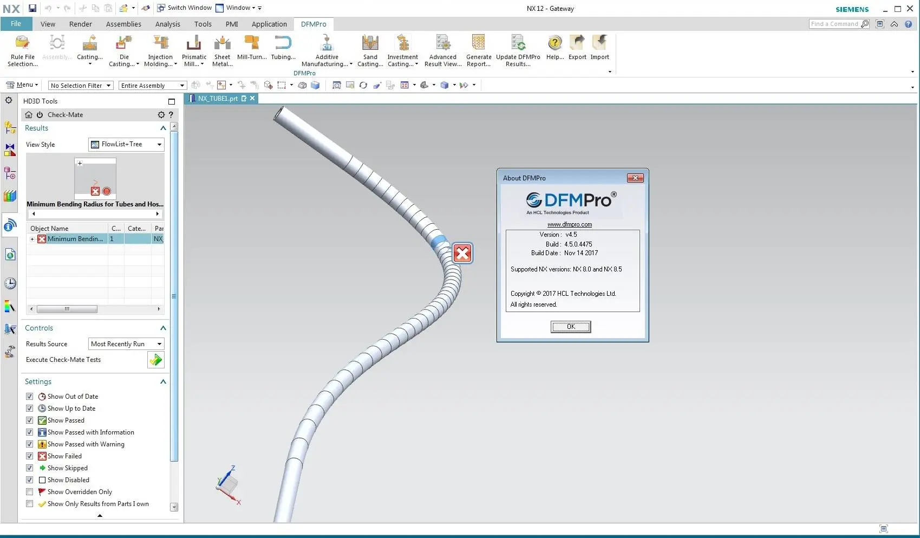Enable Show Overridden Only checkbox
The width and height of the screenshot is (920, 538).
pos(30,492)
